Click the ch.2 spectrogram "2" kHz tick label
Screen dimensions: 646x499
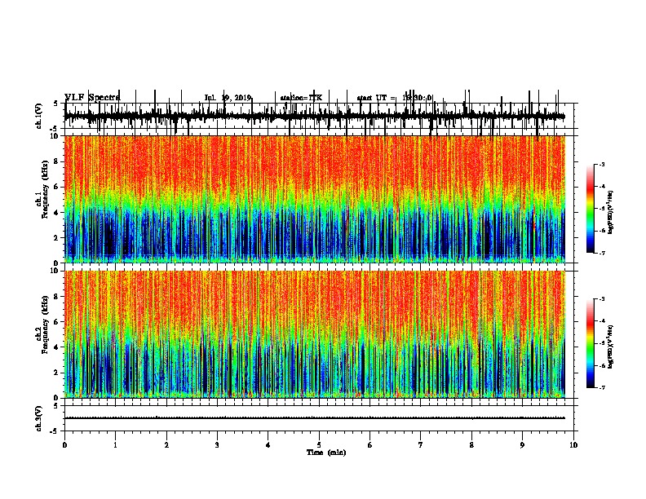coord(57,373)
